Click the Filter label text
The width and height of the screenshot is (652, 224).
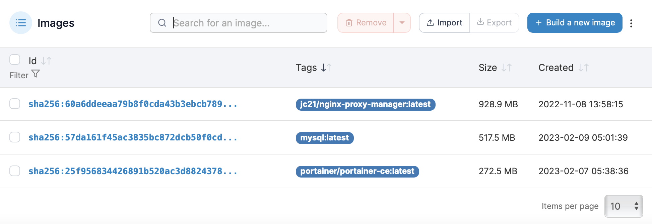click(19, 75)
